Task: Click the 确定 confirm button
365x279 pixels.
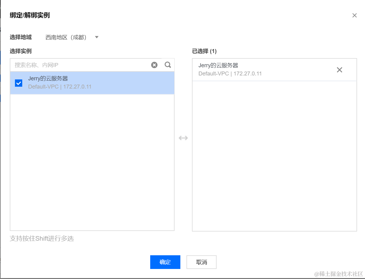Action: [165, 262]
